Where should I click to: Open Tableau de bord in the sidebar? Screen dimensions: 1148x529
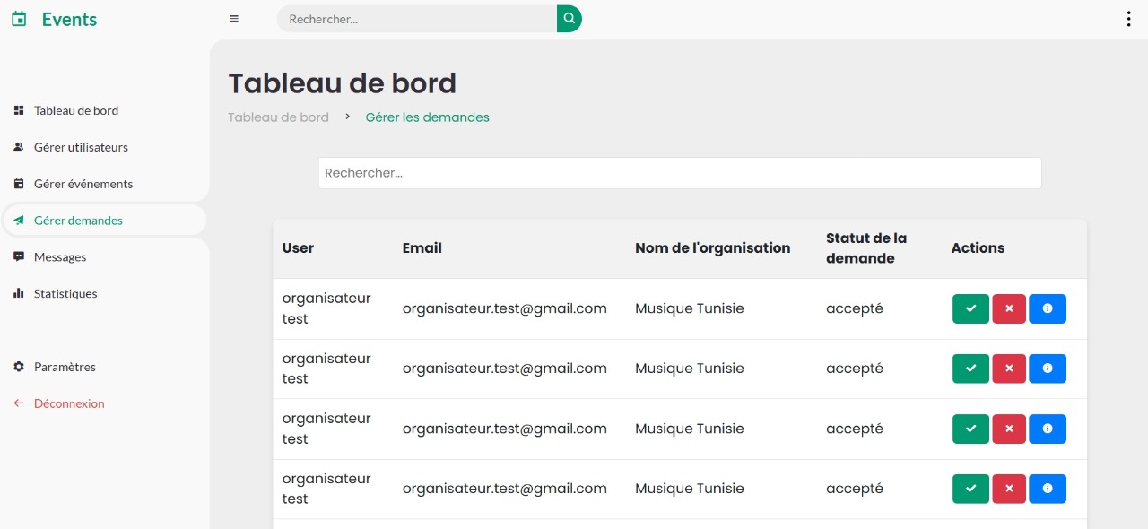coord(76,110)
